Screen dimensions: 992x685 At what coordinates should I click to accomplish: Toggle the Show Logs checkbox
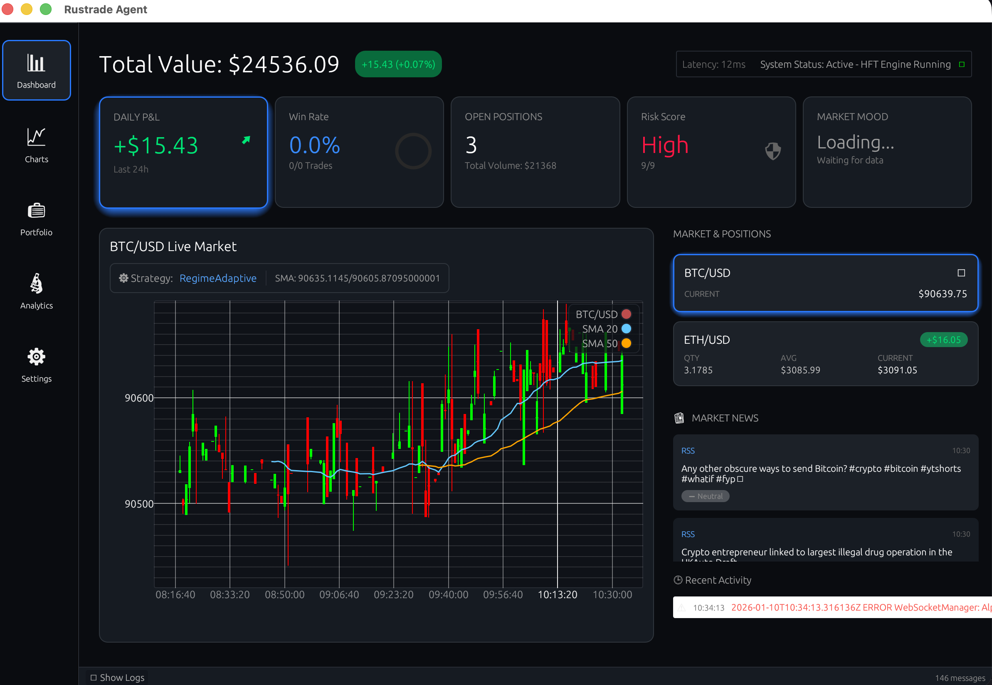(94, 678)
